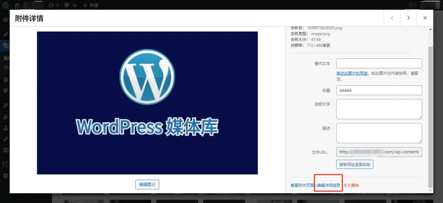Focus the 说明文字 text area
This screenshot has height=203, width=443.
(379, 109)
